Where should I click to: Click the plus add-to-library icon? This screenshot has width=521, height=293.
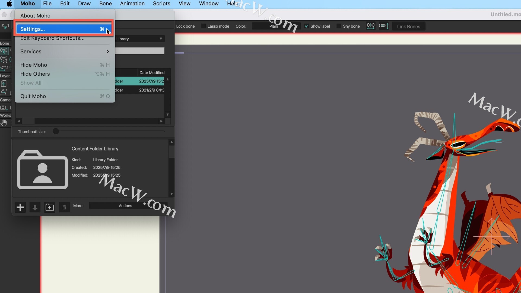(20, 208)
